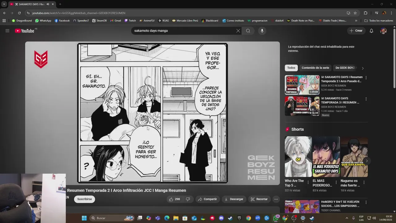Select the Todos filter chip

[x=291, y=68]
